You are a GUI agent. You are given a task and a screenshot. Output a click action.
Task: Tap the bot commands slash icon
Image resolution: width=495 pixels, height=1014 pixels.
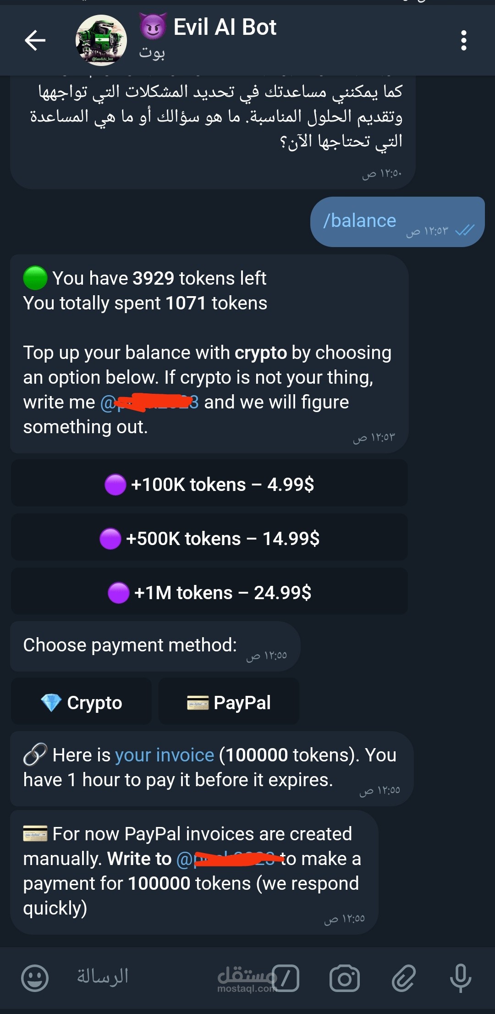(286, 978)
